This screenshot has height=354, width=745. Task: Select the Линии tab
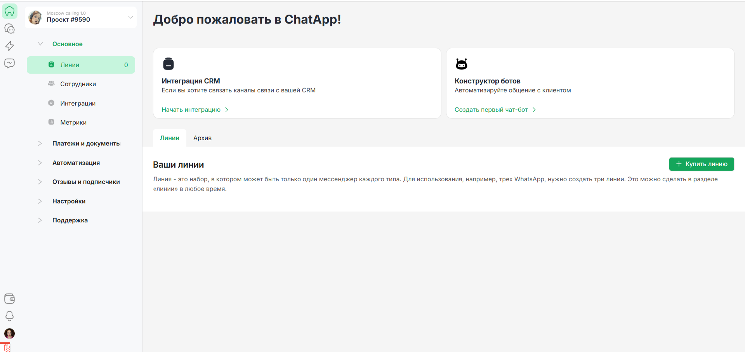pos(170,138)
